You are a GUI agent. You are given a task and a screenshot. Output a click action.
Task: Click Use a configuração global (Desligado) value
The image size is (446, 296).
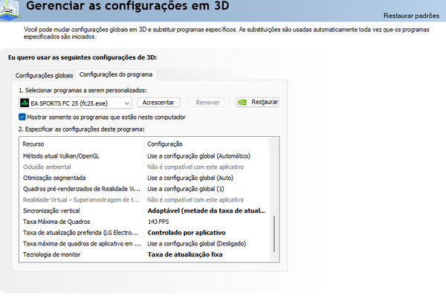coord(196,244)
